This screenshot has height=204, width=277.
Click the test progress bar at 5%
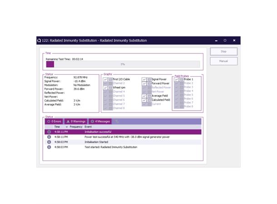tap(123, 64)
